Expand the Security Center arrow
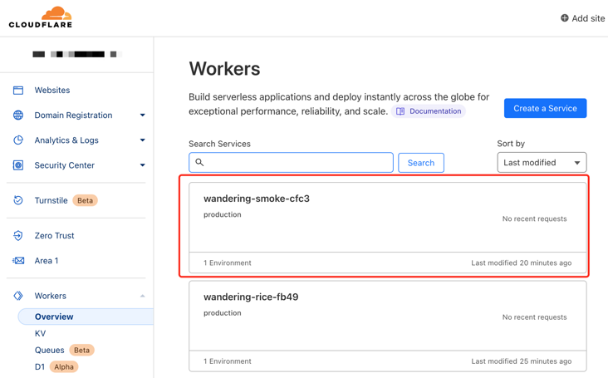Viewport: 608px width, 378px height. pyautogui.click(x=142, y=165)
